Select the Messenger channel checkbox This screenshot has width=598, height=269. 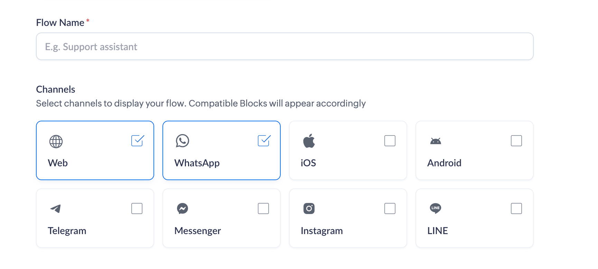(x=263, y=208)
